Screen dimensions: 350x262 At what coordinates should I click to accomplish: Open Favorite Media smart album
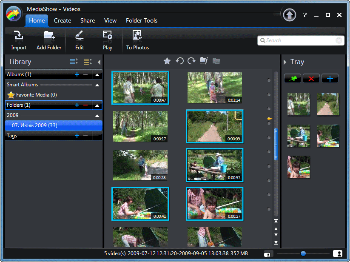pyautogui.click(x=36, y=95)
